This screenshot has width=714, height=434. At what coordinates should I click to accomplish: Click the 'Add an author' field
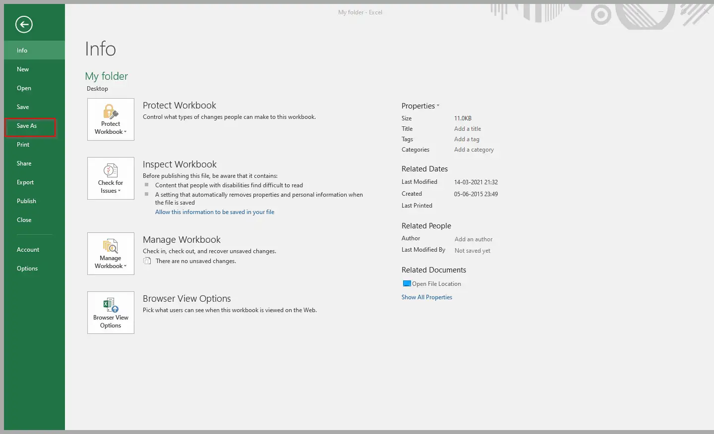(474, 239)
